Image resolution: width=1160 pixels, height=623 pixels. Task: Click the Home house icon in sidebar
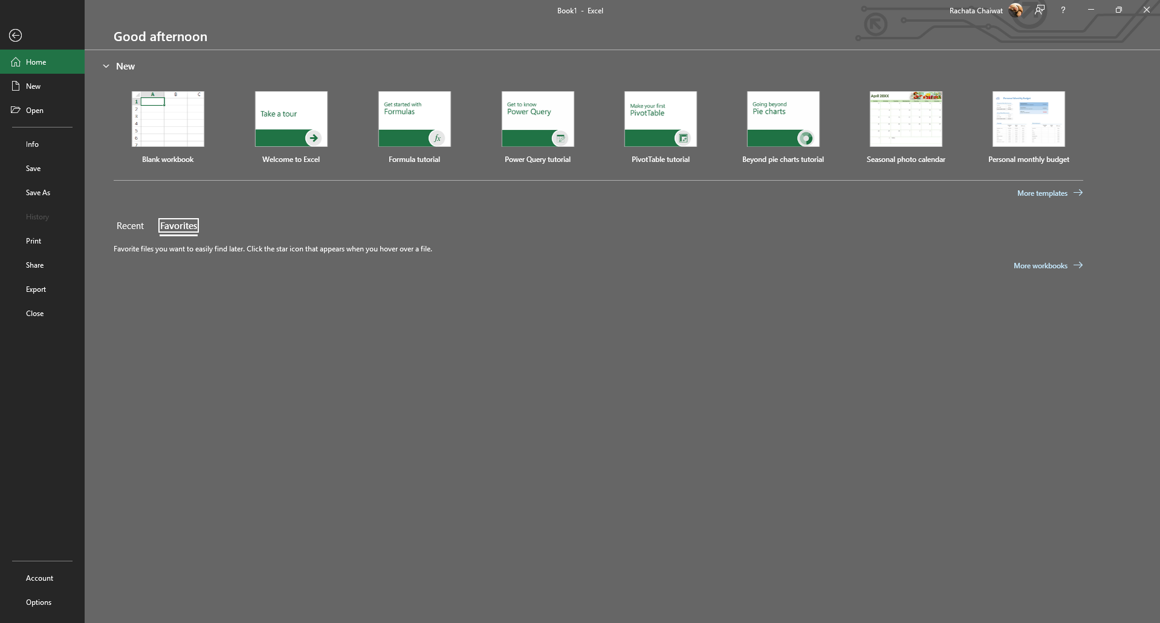[x=16, y=62]
